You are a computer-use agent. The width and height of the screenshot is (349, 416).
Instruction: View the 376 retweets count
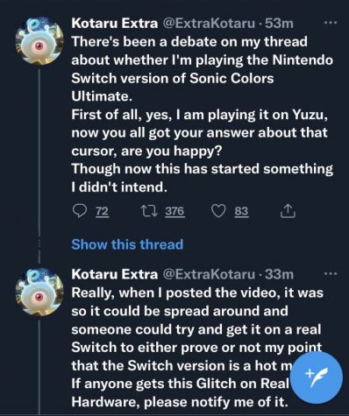pyautogui.click(x=174, y=211)
